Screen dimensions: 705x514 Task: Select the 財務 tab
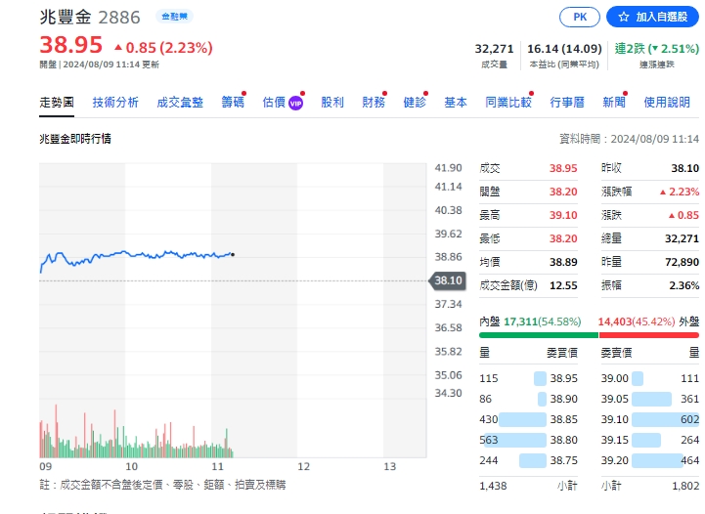(374, 103)
